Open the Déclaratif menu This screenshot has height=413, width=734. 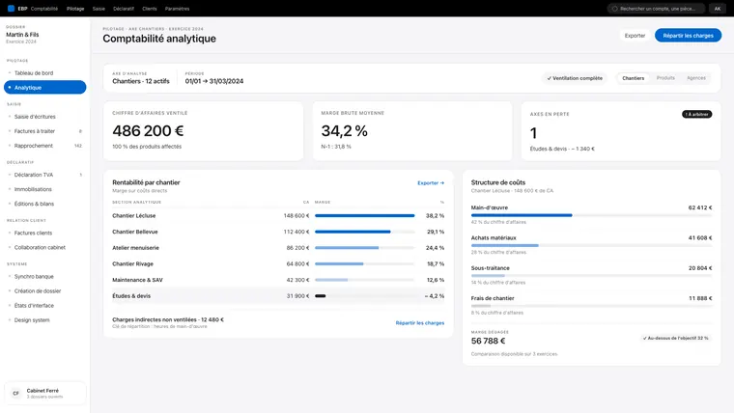coord(124,9)
